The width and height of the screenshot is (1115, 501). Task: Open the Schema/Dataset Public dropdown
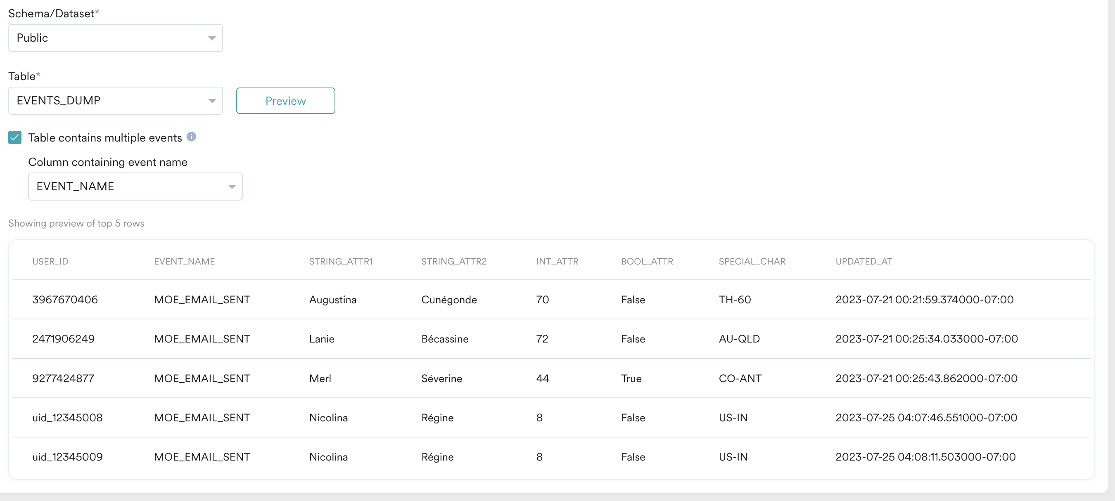(115, 38)
